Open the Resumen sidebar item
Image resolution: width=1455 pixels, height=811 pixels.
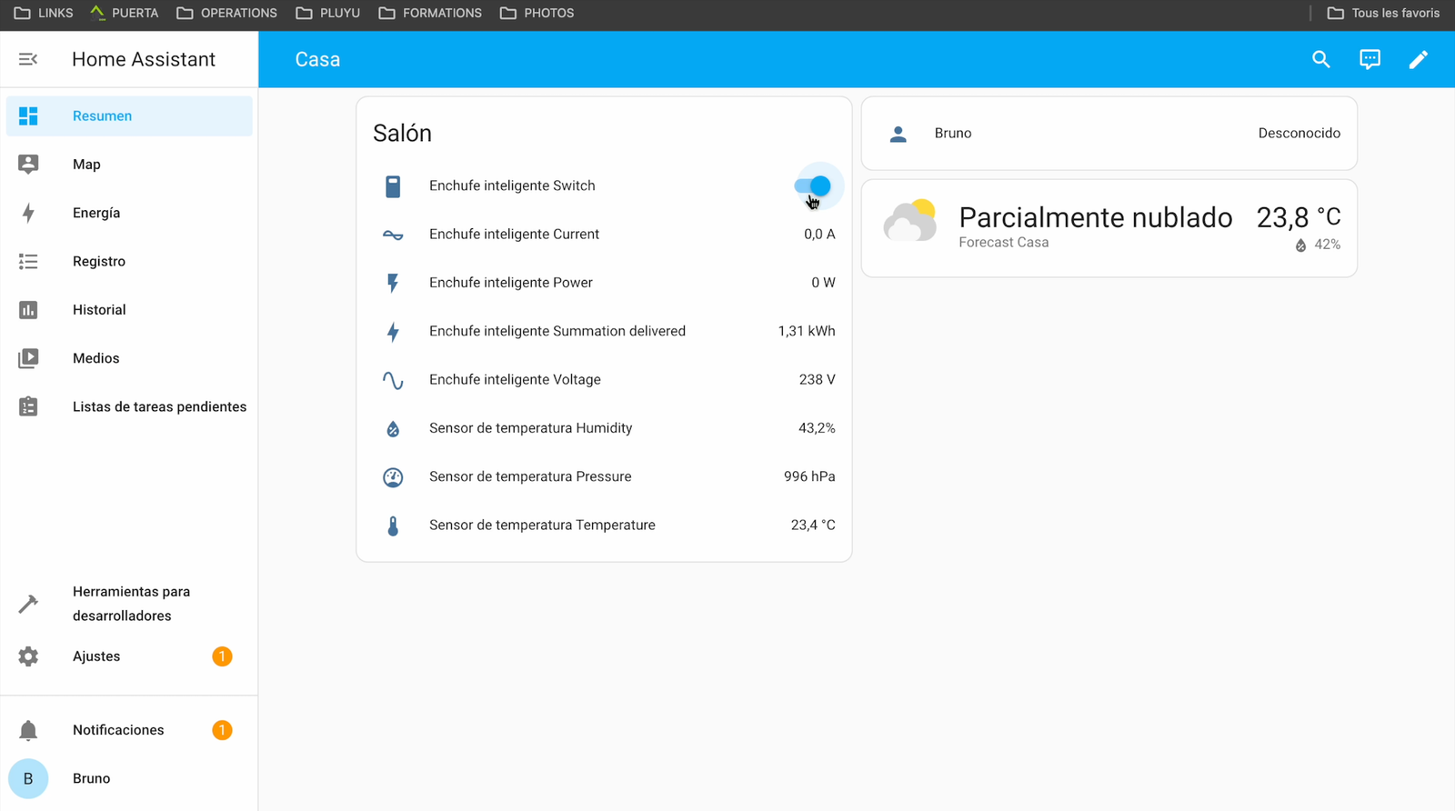tap(129, 116)
